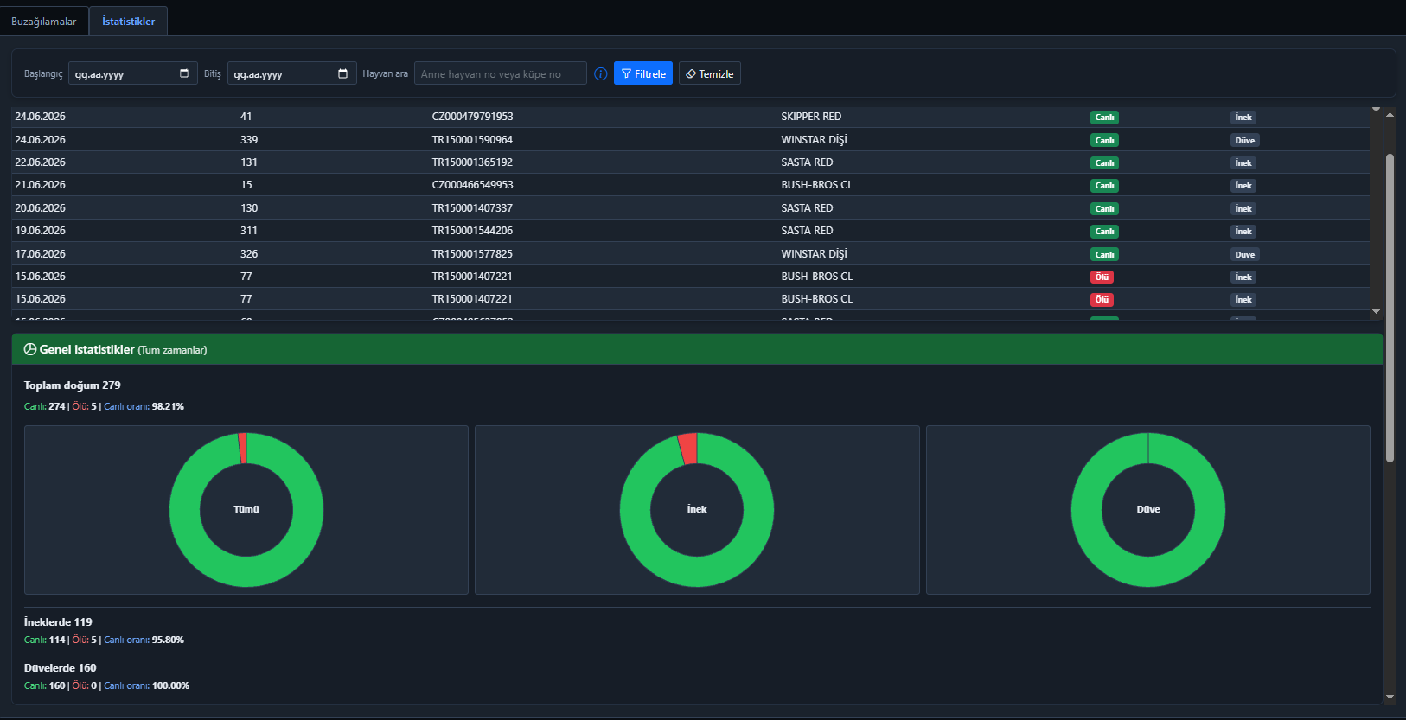Click the table's scroll-up arrow
Viewport: 1406px width, 720px height.
(1376, 109)
